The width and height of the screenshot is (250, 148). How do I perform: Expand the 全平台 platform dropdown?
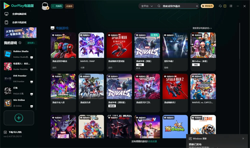coord(147,6)
